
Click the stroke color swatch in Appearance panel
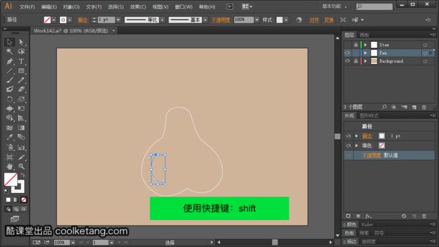point(382,136)
